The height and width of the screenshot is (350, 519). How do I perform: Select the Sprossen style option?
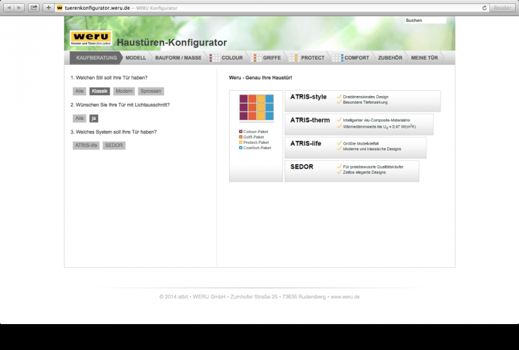tap(151, 91)
